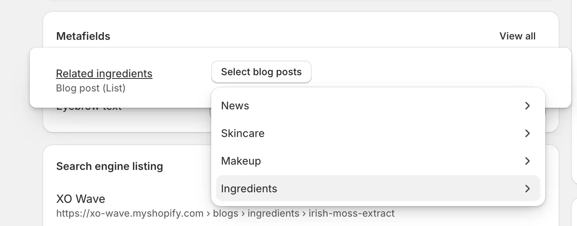Open the News blog option
The image size is (577, 226).
click(x=235, y=106)
